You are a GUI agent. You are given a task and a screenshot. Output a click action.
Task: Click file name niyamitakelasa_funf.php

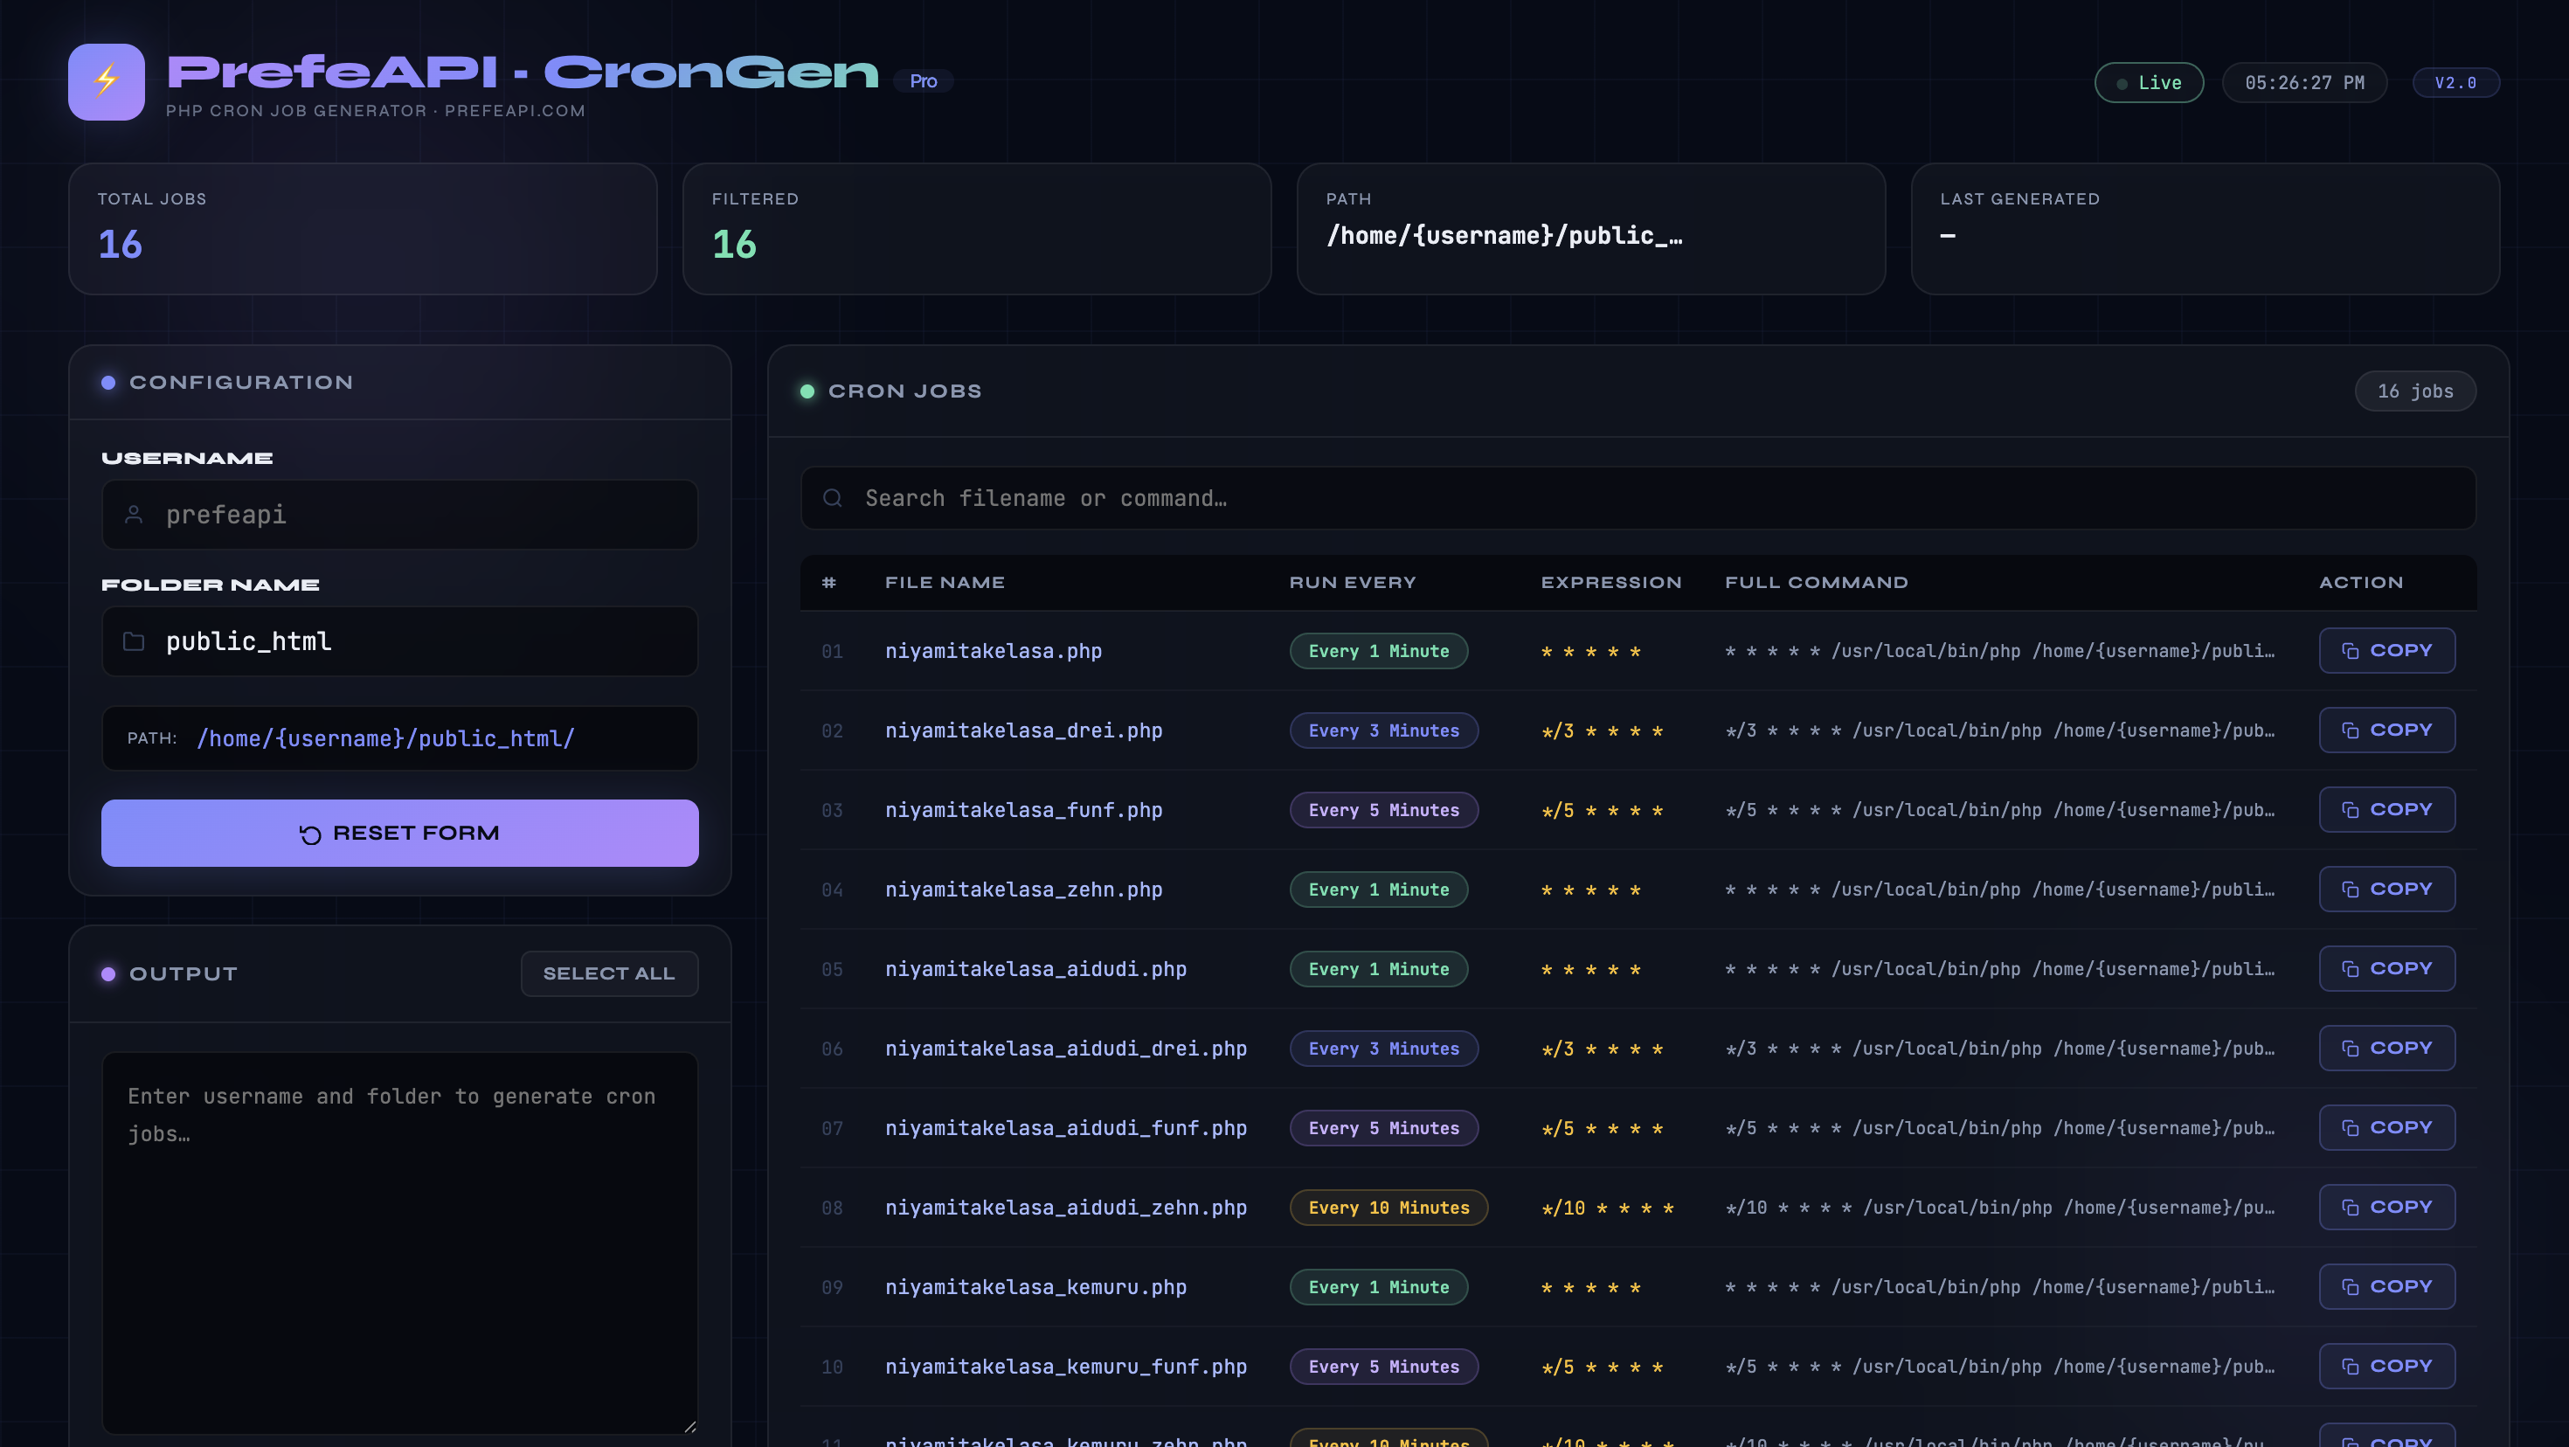click(x=1023, y=810)
